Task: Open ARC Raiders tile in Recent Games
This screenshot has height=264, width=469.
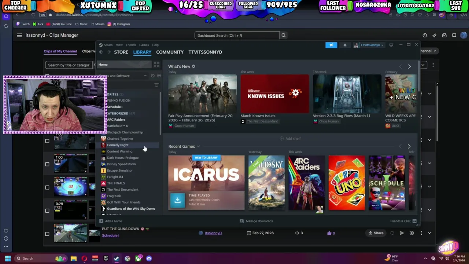Action: coord(306,183)
